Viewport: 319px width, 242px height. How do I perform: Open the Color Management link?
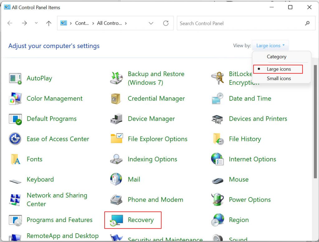pyautogui.click(x=55, y=99)
